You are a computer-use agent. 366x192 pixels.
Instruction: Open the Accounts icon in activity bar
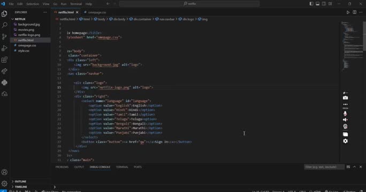click(4, 172)
